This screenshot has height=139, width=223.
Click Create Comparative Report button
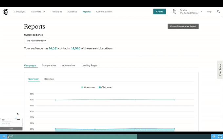click(x=183, y=26)
